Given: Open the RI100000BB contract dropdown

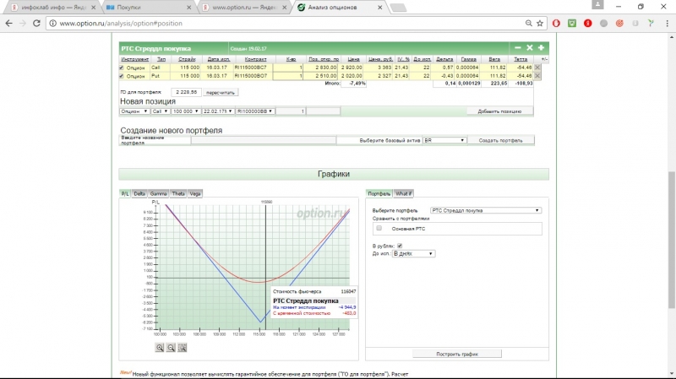Looking at the screenshot, I should [255, 111].
